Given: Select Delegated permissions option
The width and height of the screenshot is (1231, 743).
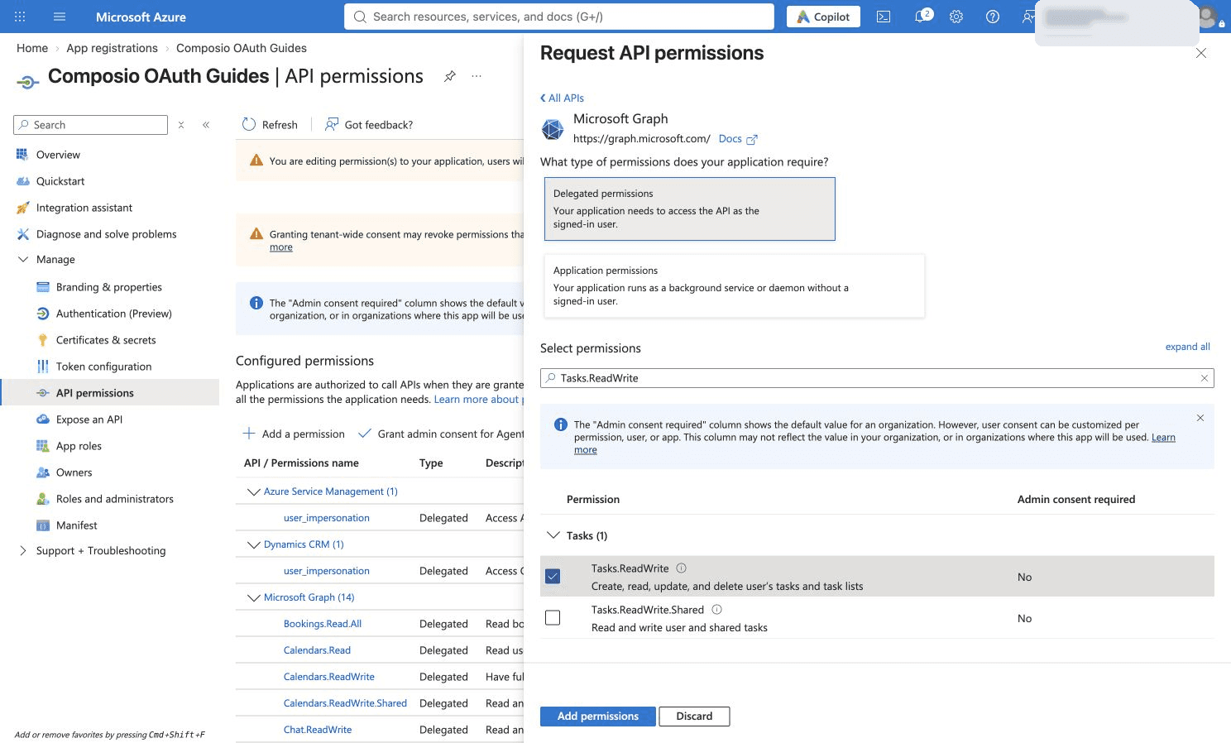Looking at the screenshot, I should 690,209.
